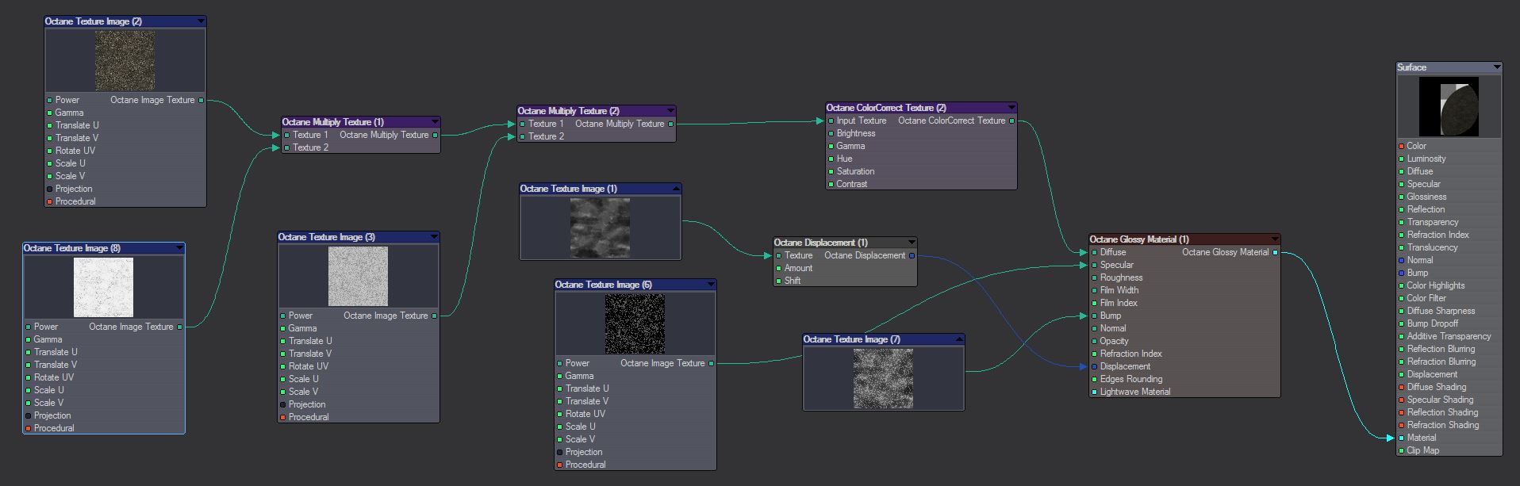Click the Material input socket on Surface node
The image size is (1520, 486).
(1402, 438)
